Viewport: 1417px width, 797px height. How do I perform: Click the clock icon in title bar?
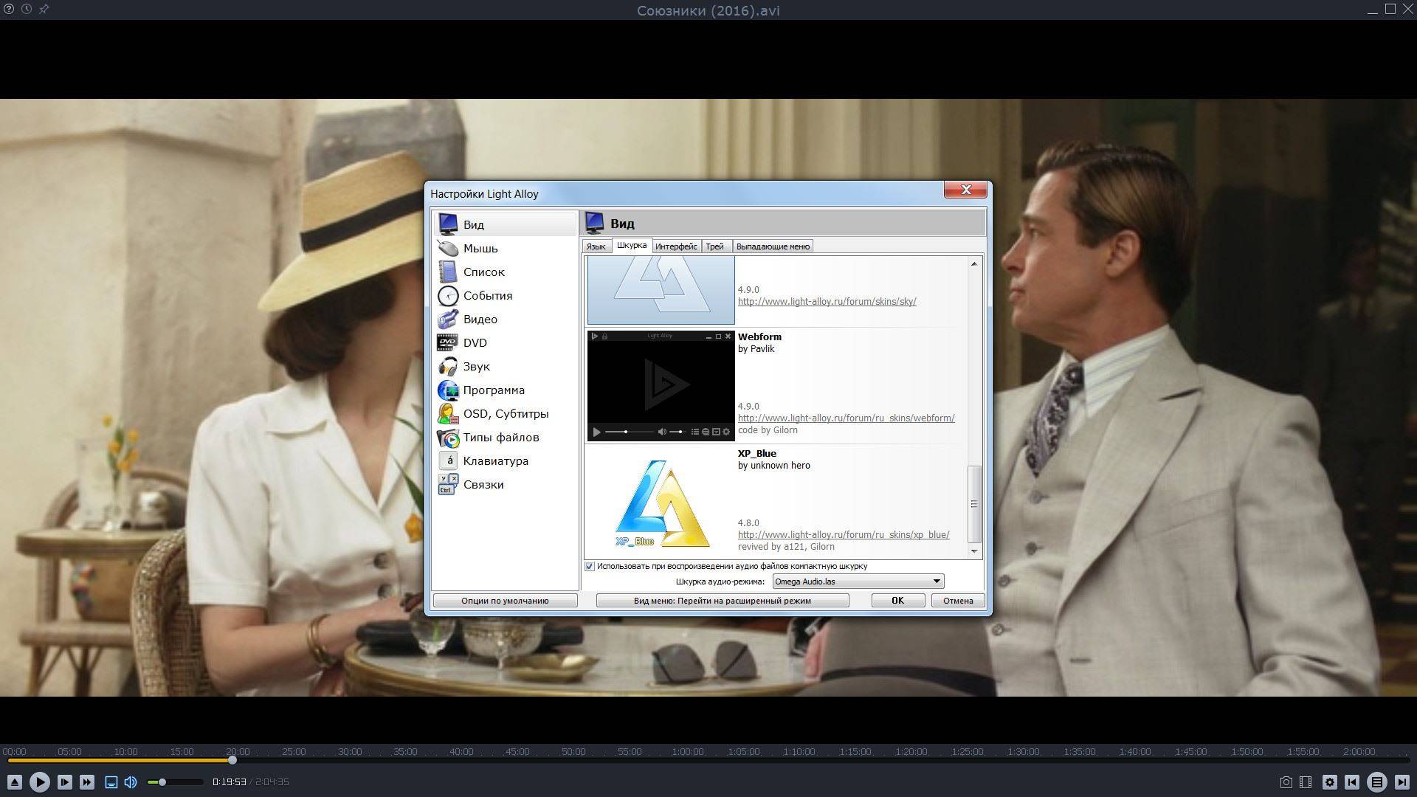[27, 9]
